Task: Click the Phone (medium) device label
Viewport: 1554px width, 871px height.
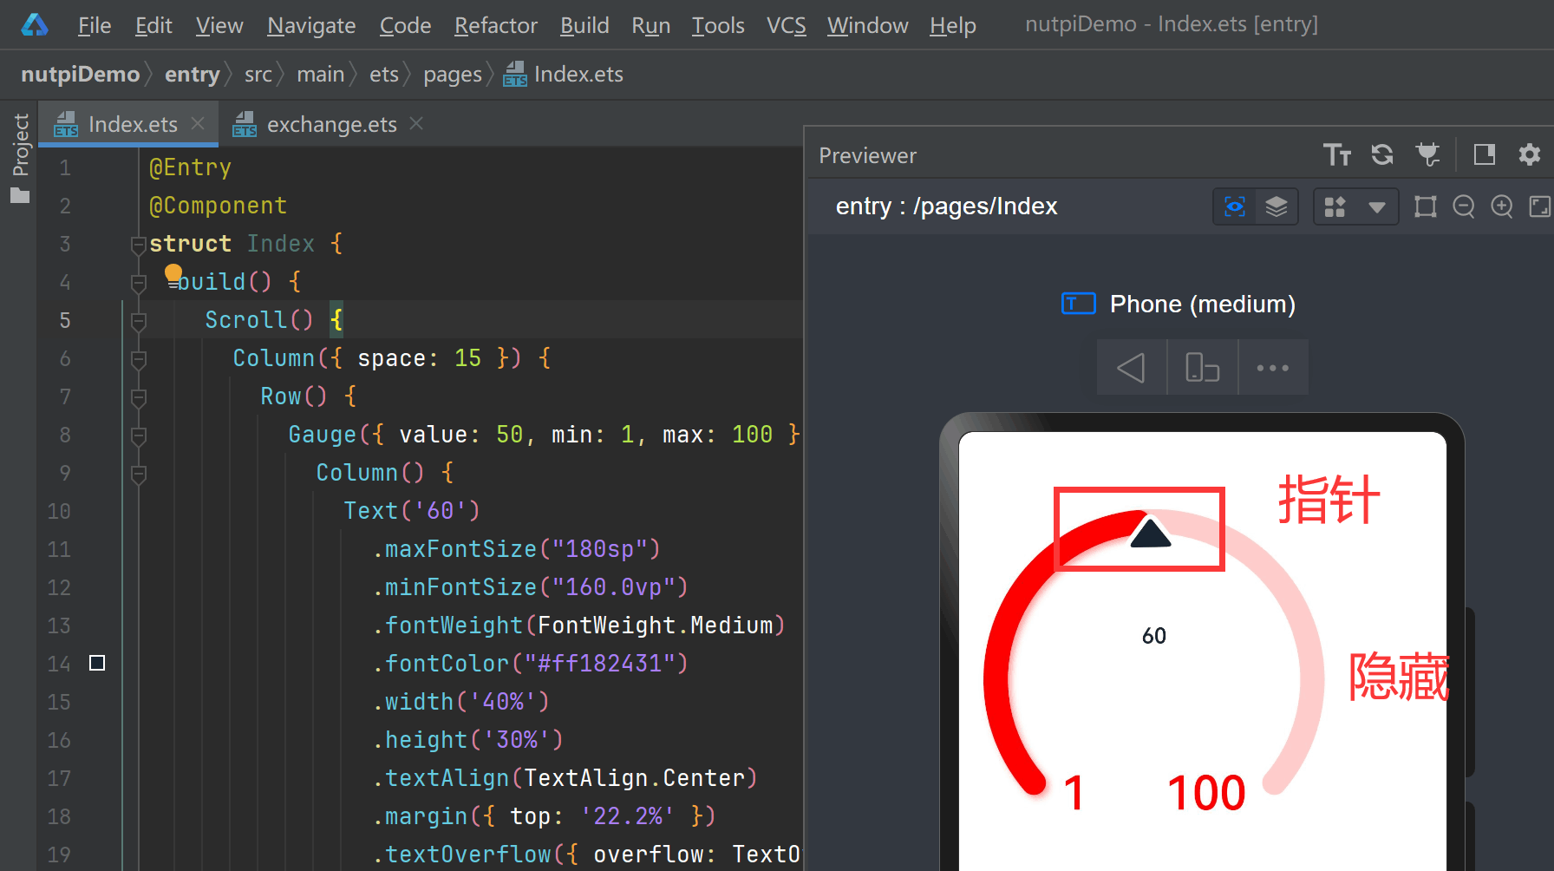Action: [x=1202, y=305]
